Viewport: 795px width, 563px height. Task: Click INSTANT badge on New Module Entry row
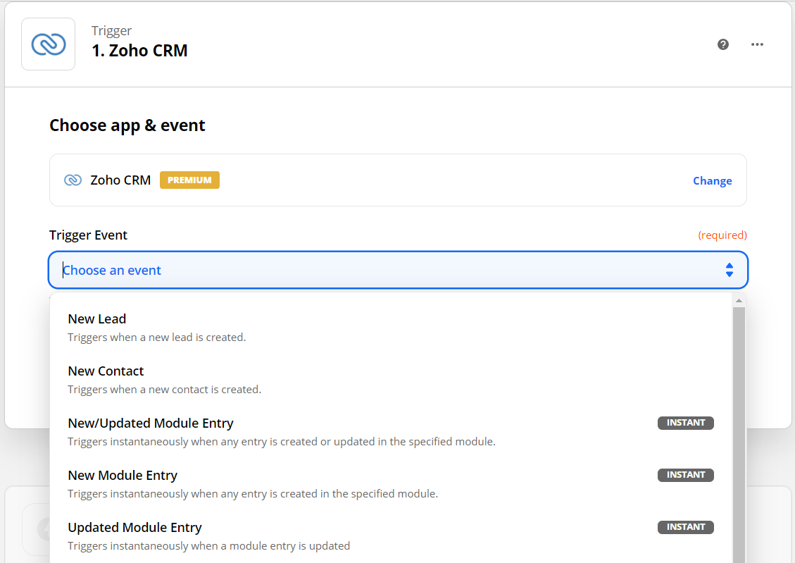(685, 475)
